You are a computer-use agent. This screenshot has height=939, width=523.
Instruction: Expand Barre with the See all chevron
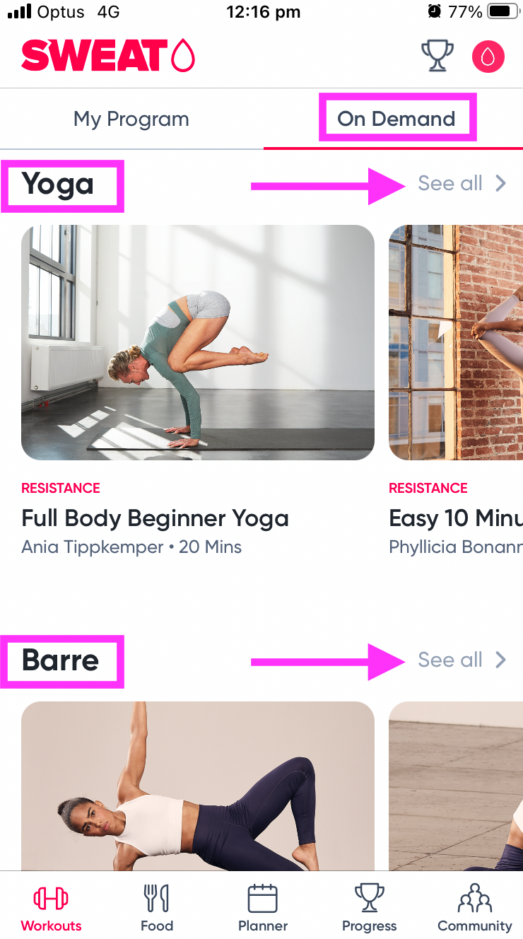pos(500,660)
